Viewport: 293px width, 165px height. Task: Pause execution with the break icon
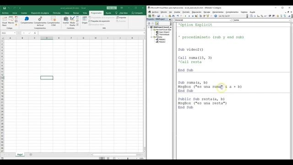pos(189,16)
